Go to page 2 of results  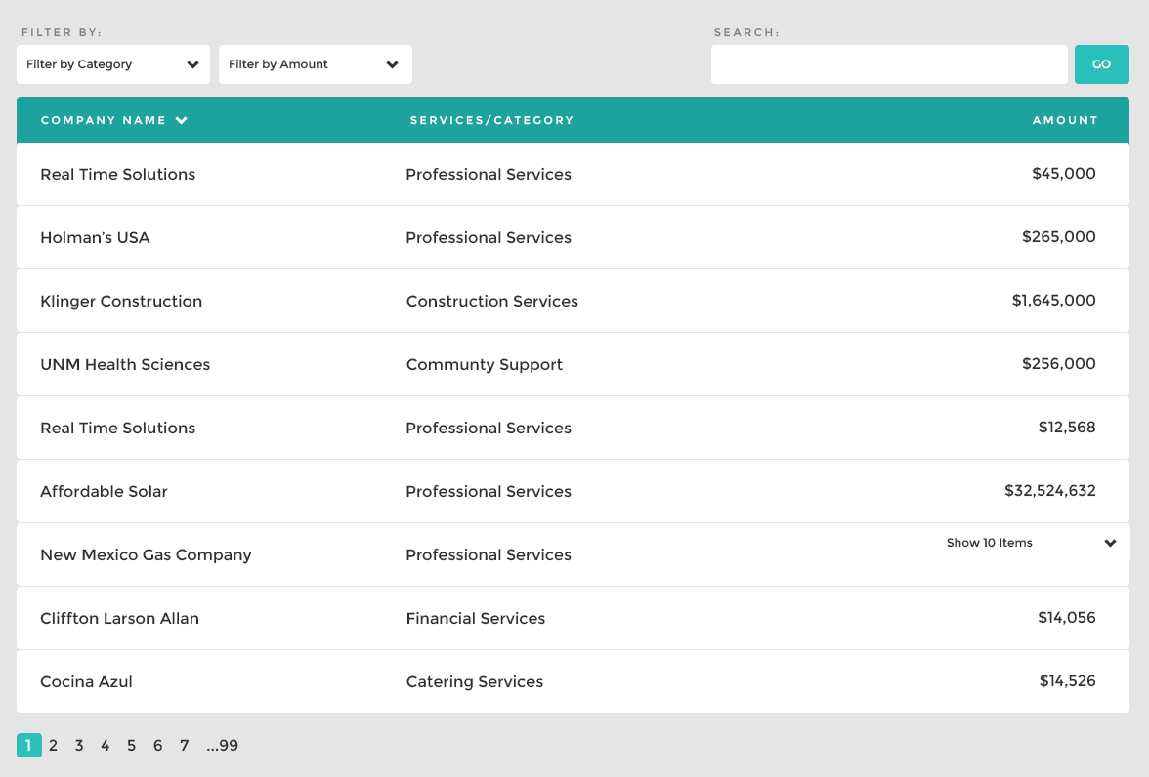point(54,746)
